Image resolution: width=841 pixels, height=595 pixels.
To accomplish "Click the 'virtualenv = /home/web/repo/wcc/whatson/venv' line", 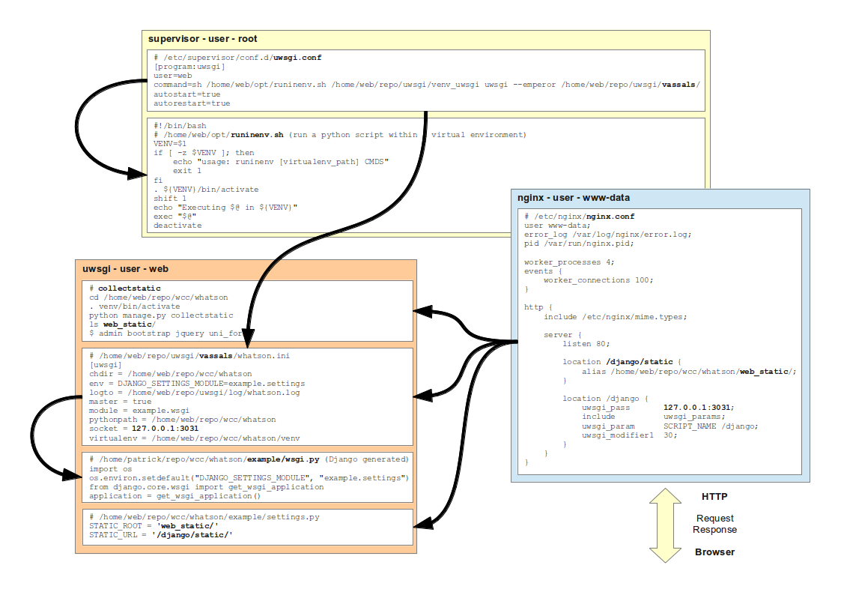I will (x=194, y=438).
